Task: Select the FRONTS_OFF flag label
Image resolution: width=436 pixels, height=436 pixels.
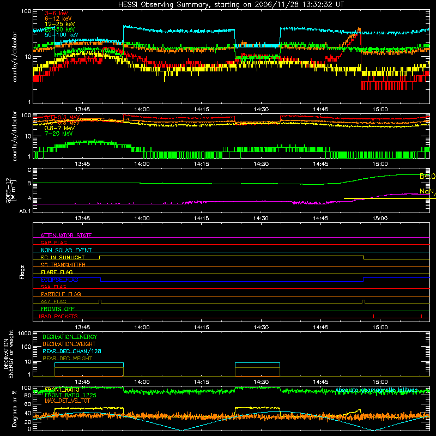Action: 58,308
